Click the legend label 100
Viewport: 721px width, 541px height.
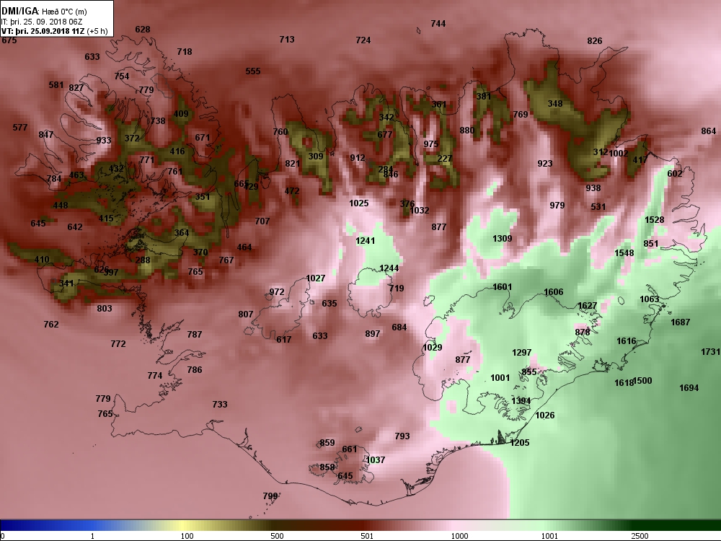[187, 536]
